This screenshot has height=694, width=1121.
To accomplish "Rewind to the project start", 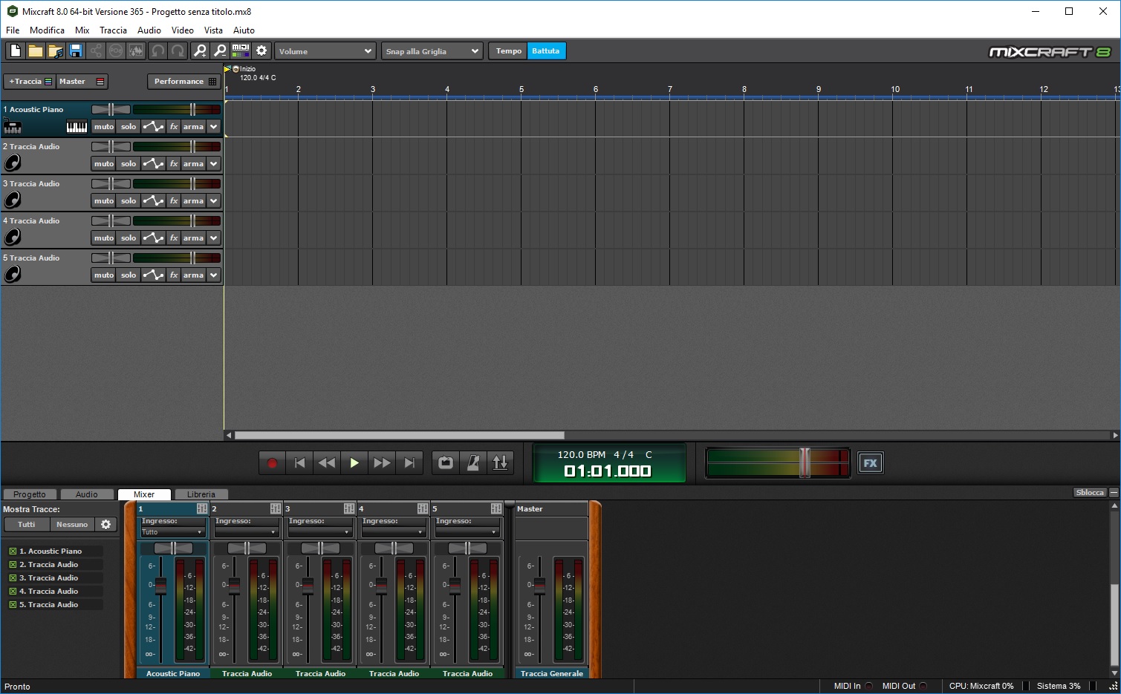I will tap(299, 463).
